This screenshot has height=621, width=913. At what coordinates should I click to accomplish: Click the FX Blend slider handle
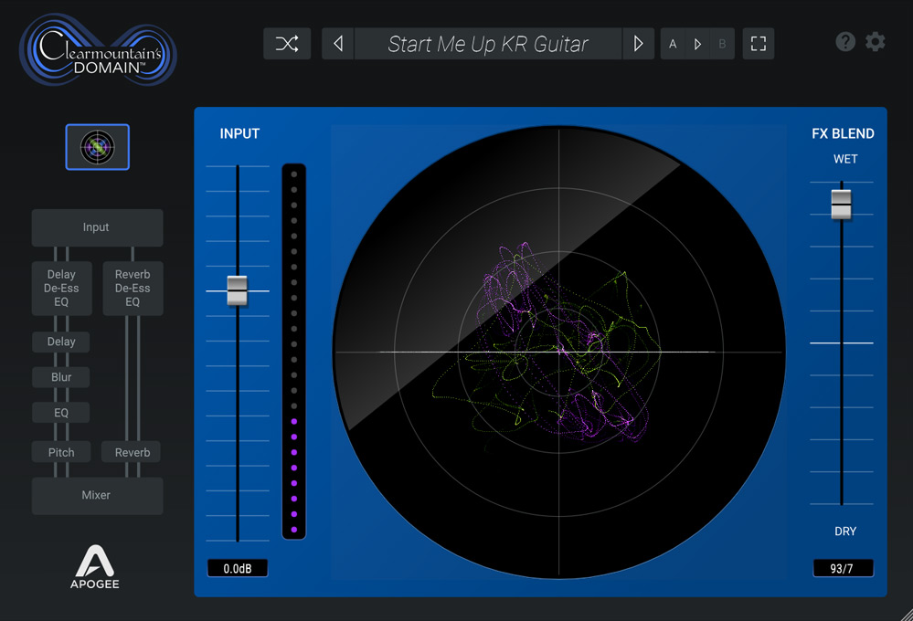(x=841, y=204)
